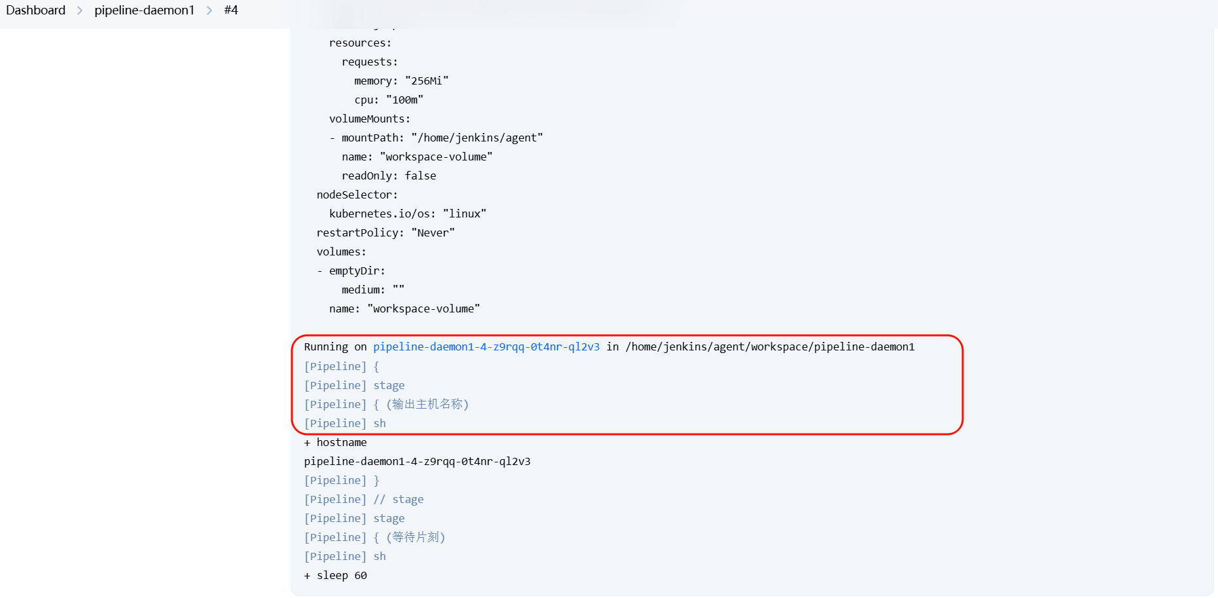Click the '[Pipeline] // stage' closing line
Image resolution: width=1218 pixels, height=598 pixels.
tap(363, 500)
